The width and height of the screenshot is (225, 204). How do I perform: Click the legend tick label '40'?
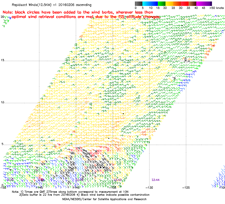pyautogui.click(x=196, y=8)
